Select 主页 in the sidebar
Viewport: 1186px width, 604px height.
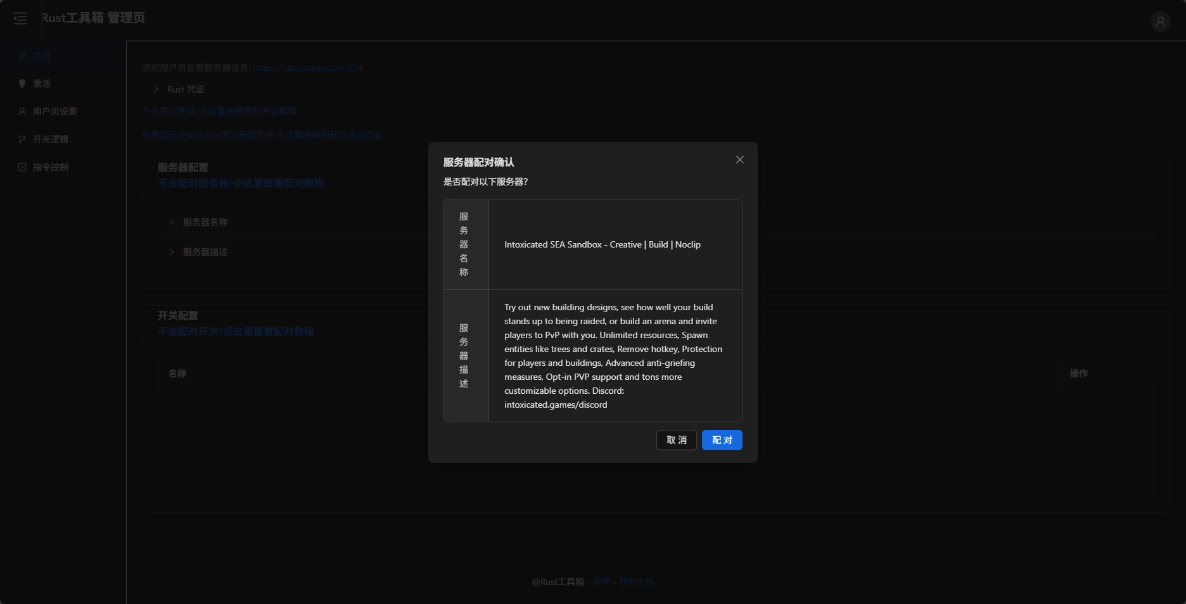coord(62,56)
